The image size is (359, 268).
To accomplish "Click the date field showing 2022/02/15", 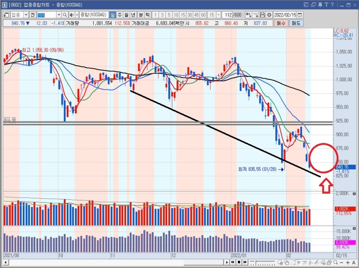I will (x=285, y=15).
